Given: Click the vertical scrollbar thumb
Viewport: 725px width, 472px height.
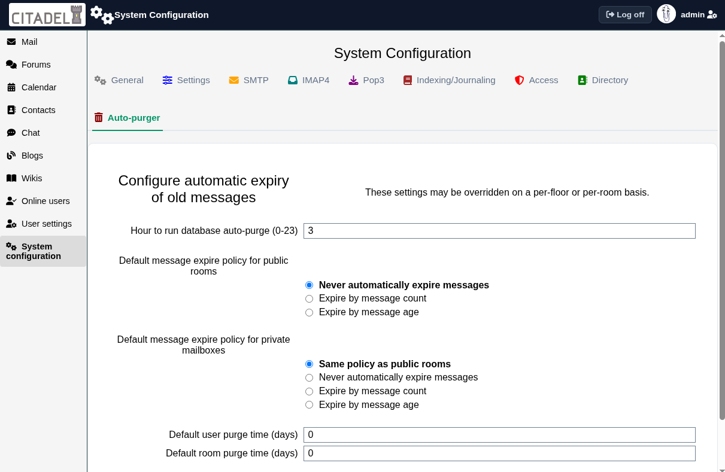Looking at the screenshot, I should click(x=721, y=230).
